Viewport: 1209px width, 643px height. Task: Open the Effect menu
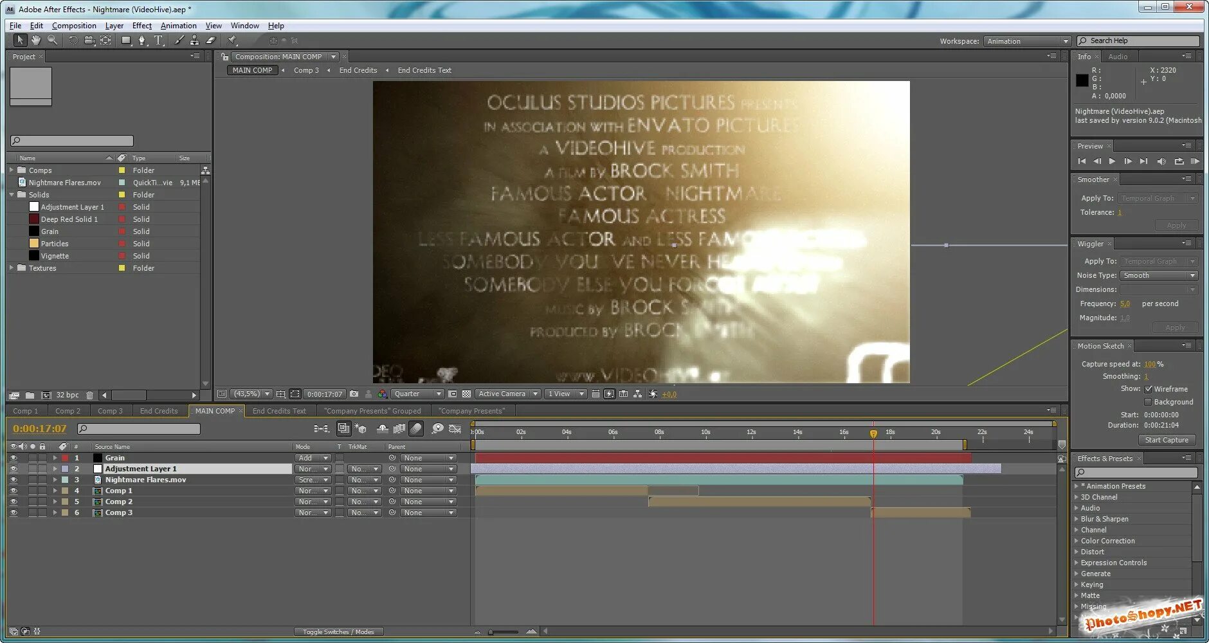141,26
